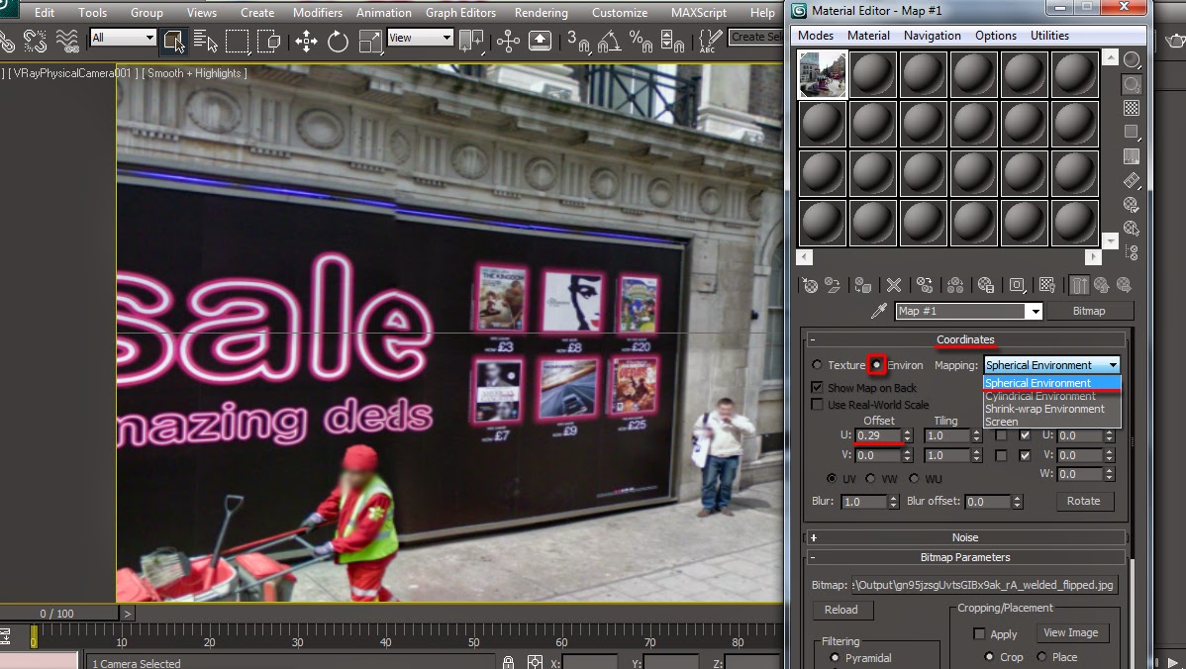Screen dimensions: 1186x669
Task: Uncheck Show Map on Back
Action: [817, 387]
